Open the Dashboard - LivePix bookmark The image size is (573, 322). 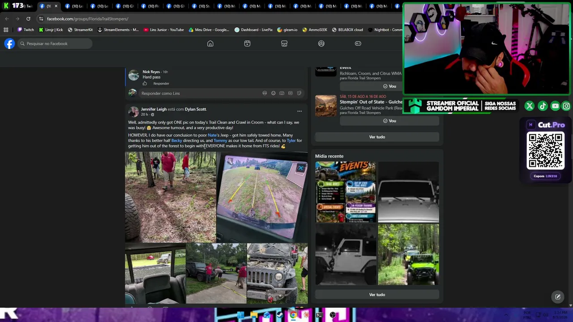coord(253,30)
